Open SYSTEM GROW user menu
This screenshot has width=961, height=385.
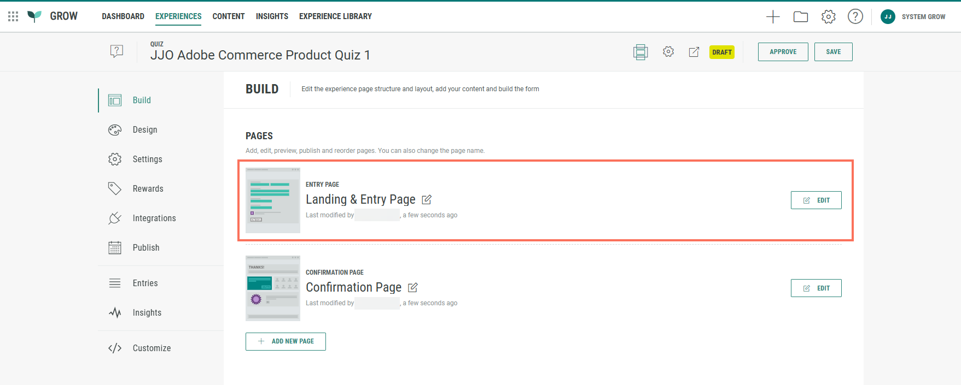(923, 17)
